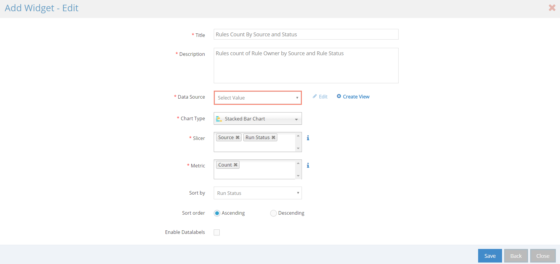This screenshot has width=560, height=264.
Task: Select Ascending sort order
Action: 217,213
